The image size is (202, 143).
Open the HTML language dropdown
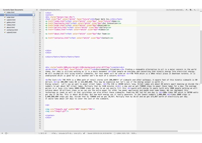pos(54,133)
